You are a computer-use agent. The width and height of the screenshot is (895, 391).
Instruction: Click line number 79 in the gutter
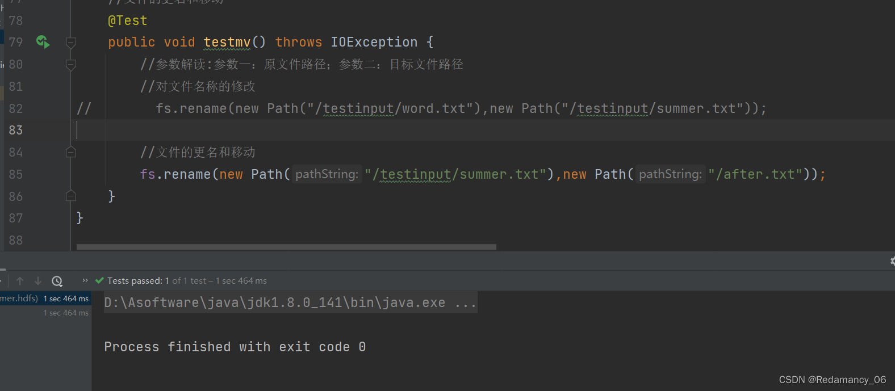(x=16, y=42)
